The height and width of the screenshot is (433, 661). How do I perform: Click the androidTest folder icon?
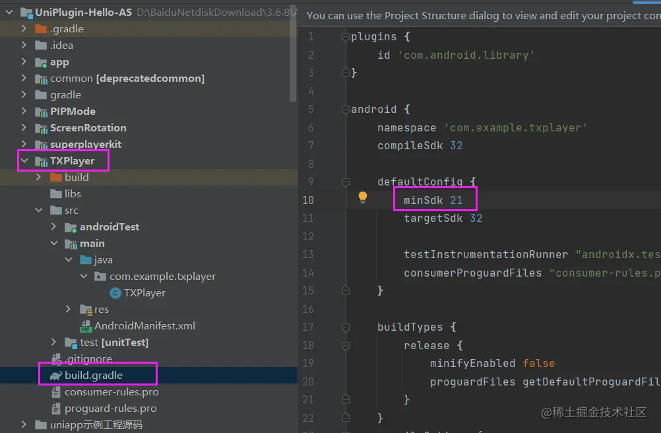71,227
